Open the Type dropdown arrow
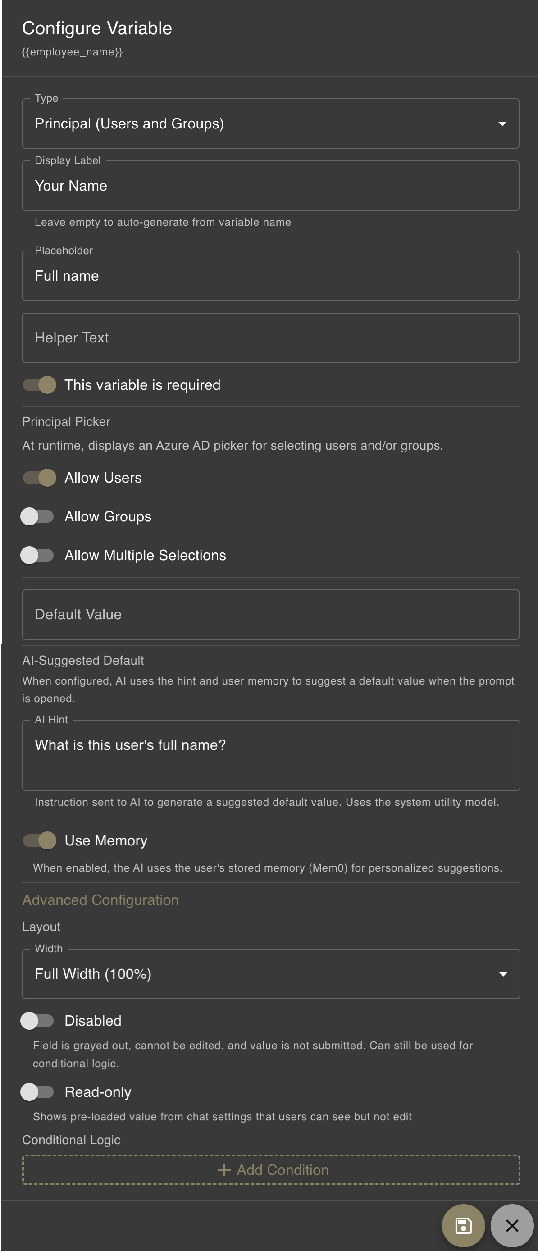This screenshot has height=1251, width=538. tap(503, 123)
